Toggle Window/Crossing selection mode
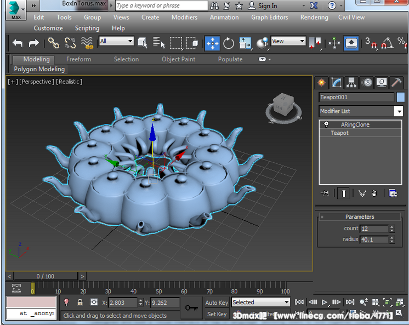 tap(192, 43)
